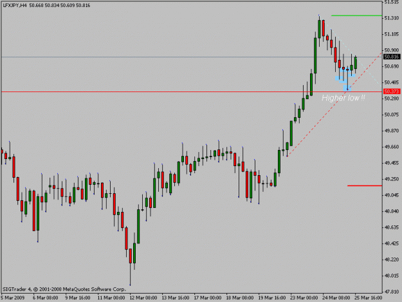Click the 48.015 price scale label
This screenshot has height=302, width=402.
point(392,276)
